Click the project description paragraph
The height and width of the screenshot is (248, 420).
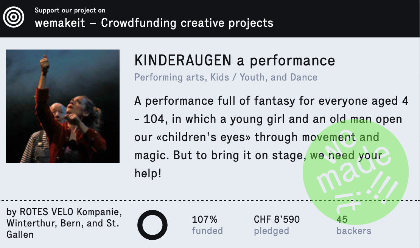coord(271,137)
